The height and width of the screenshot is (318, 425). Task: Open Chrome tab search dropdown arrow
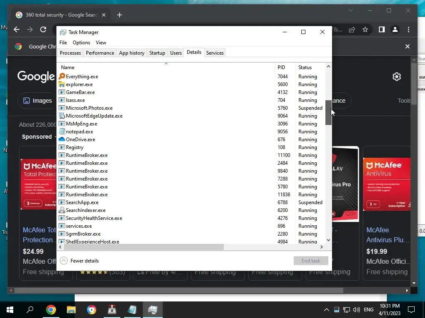pos(350,11)
